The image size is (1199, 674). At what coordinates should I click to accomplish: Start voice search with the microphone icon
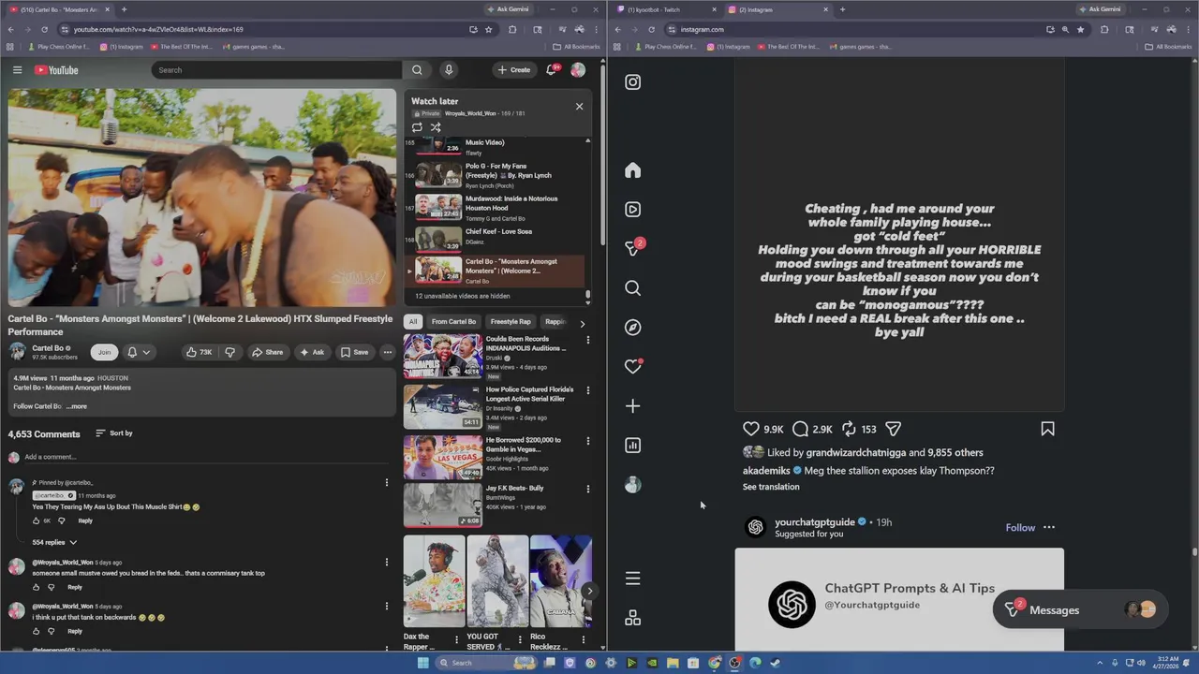click(x=449, y=70)
